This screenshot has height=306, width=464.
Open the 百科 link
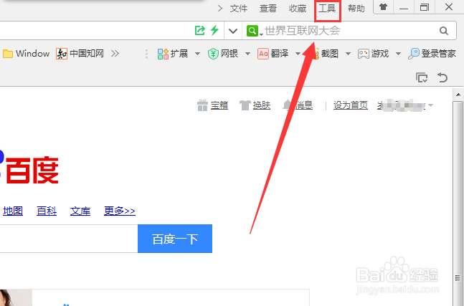[47, 211]
